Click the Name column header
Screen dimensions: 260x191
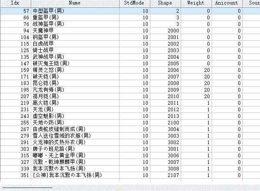[x=75, y=3]
